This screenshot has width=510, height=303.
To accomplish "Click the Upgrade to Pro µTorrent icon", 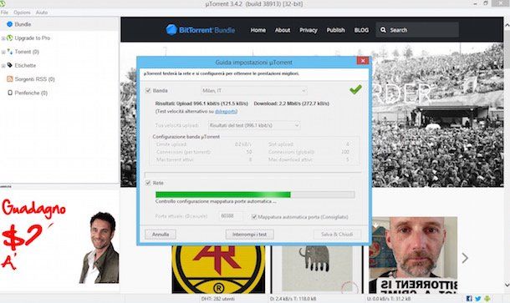I will click(x=10, y=38).
